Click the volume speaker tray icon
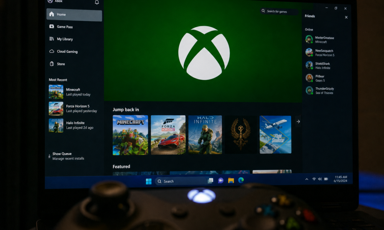384x230 pixels. tap(320, 179)
